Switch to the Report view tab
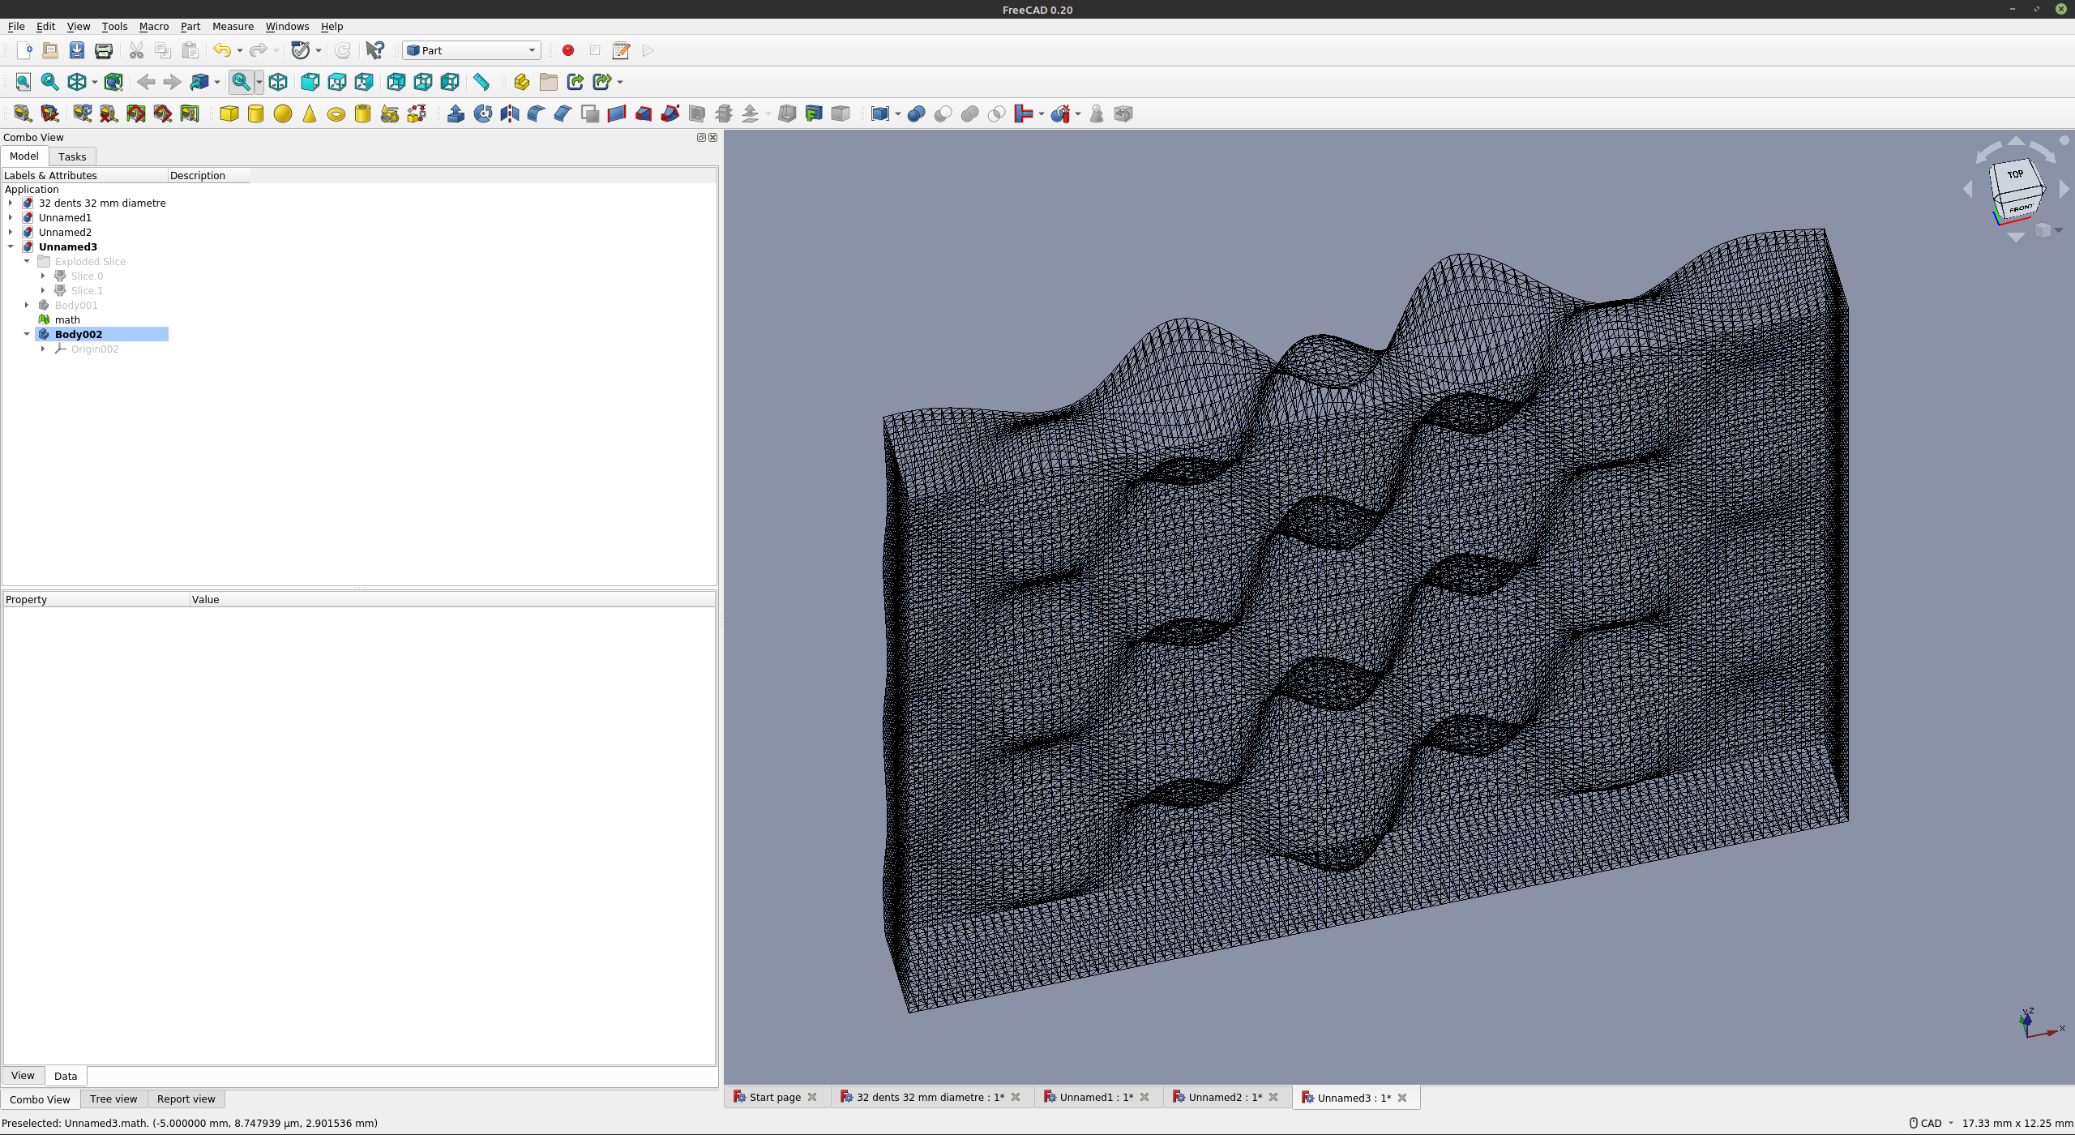The width and height of the screenshot is (2075, 1135). coord(186,1099)
